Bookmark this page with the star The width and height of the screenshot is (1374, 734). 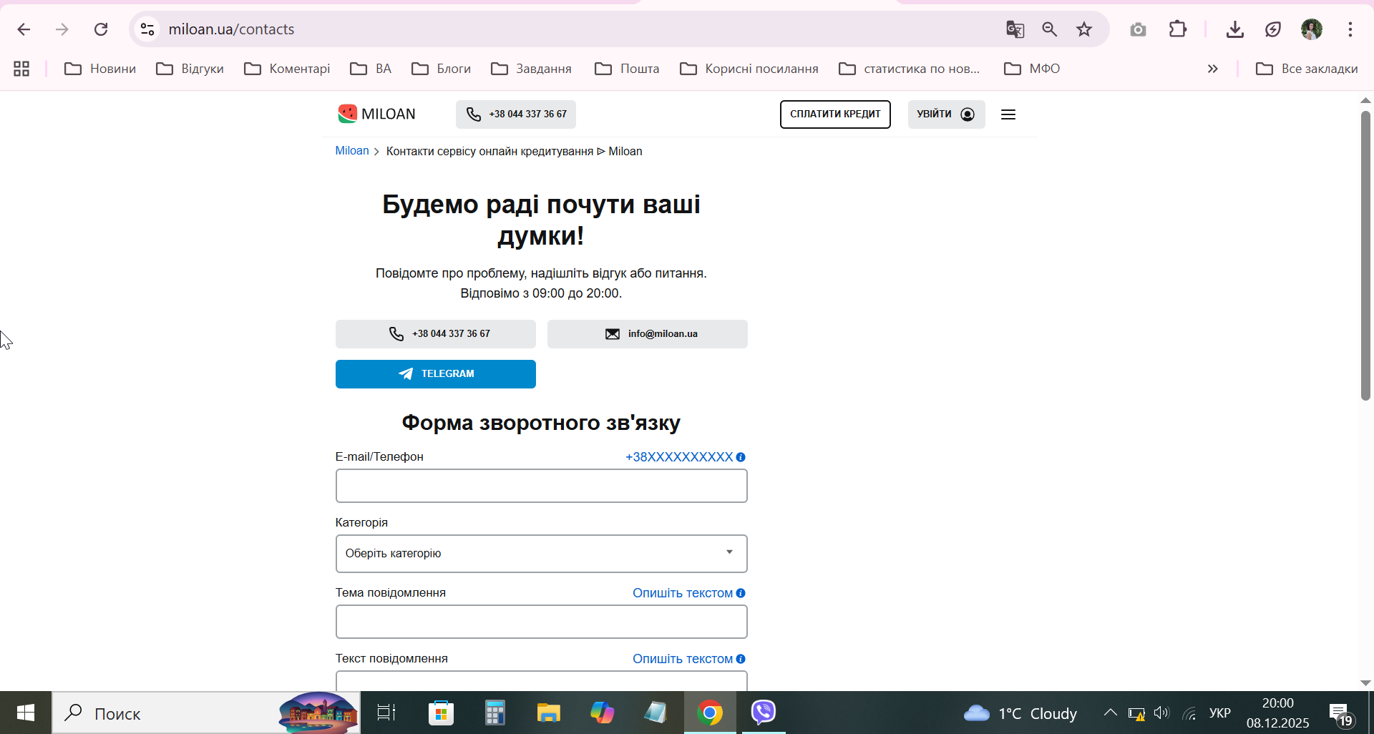1085,29
